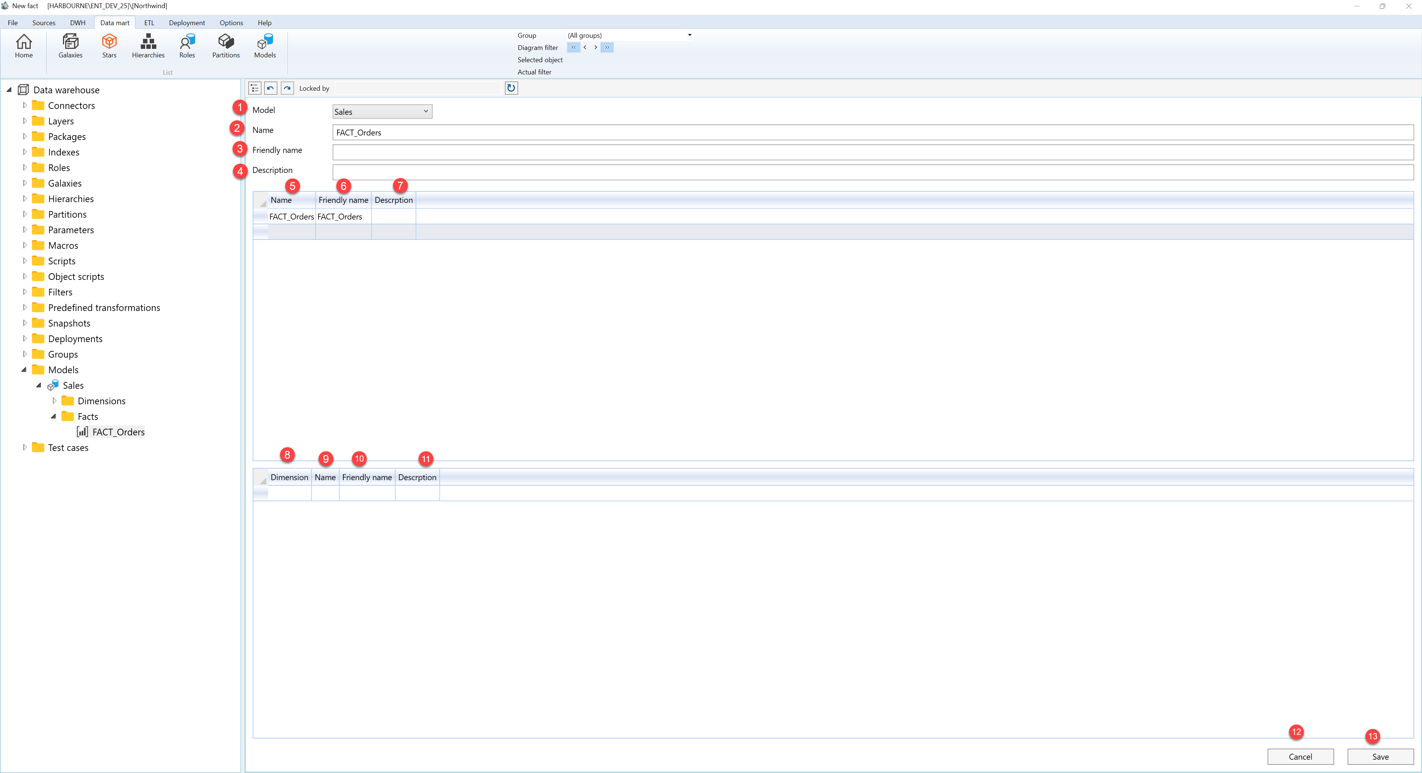Open the File menu
The height and width of the screenshot is (773, 1422).
13,23
